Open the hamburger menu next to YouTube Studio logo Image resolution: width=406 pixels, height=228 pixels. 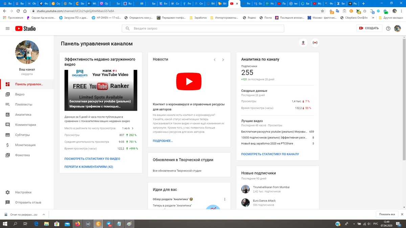(7, 29)
